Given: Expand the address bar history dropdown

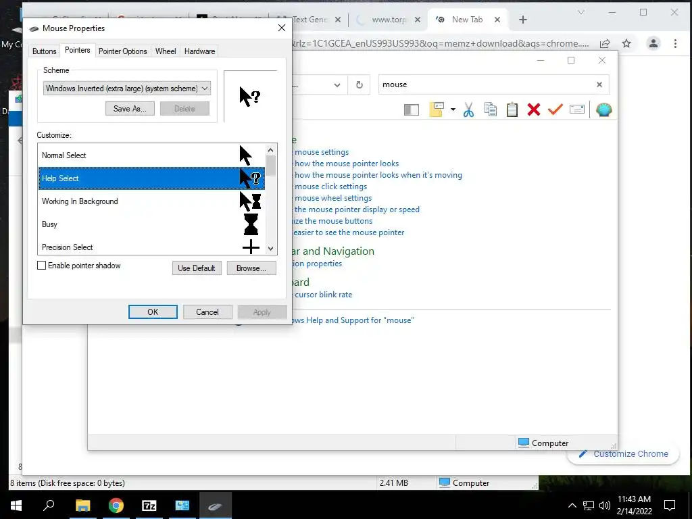Looking at the screenshot, I should [x=337, y=84].
